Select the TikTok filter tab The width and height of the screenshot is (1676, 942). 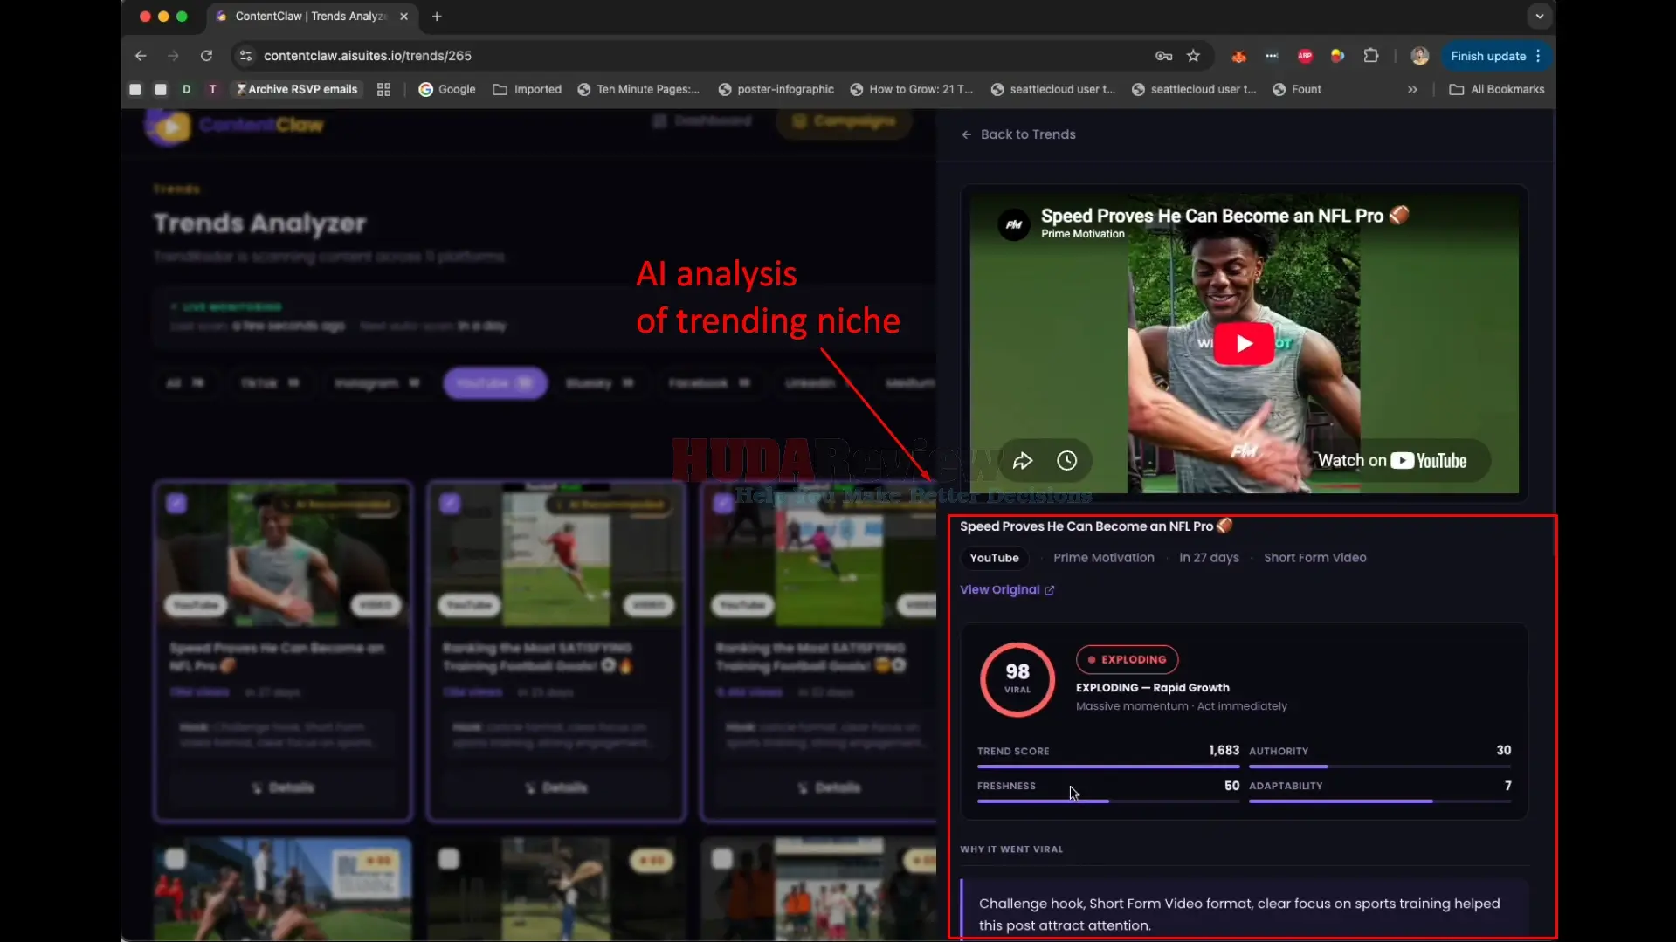click(x=270, y=383)
